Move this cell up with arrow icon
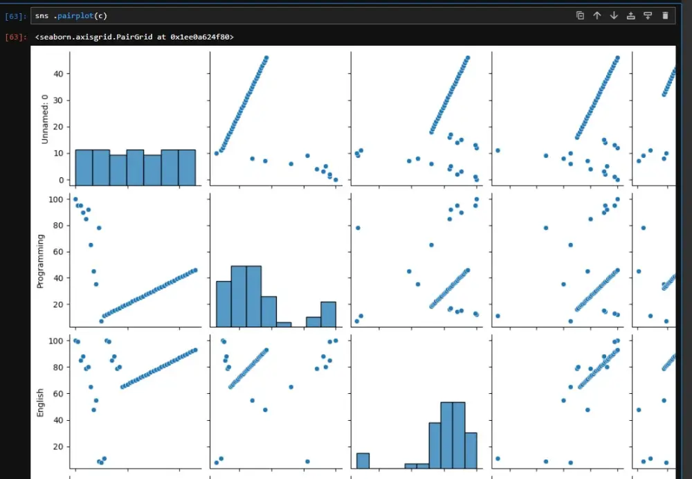 pos(597,15)
